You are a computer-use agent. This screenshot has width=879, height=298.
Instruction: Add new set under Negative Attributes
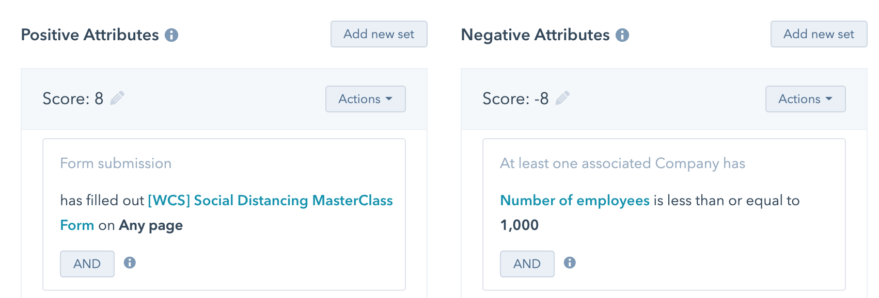(819, 34)
